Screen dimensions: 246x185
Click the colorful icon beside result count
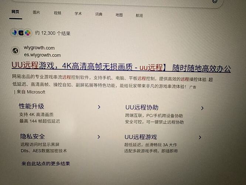pos(28,33)
